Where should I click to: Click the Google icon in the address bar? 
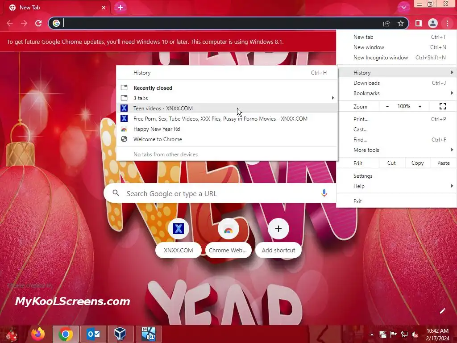point(56,23)
